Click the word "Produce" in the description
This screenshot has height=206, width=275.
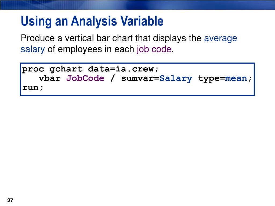pos(38,38)
